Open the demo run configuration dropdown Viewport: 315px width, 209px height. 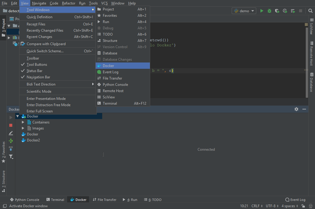tap(244, 10)
